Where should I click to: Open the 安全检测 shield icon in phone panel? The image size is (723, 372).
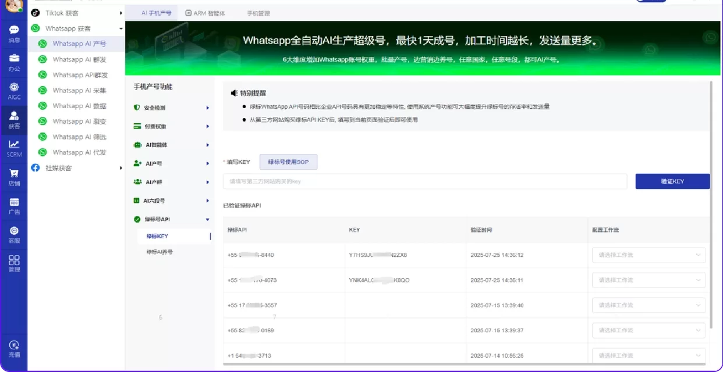pos(137,108)
